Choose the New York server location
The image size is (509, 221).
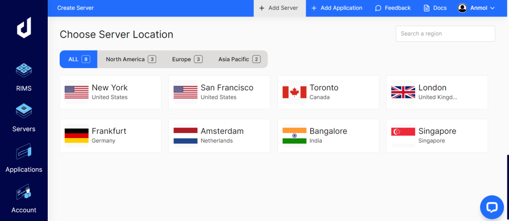click(110, 92)
